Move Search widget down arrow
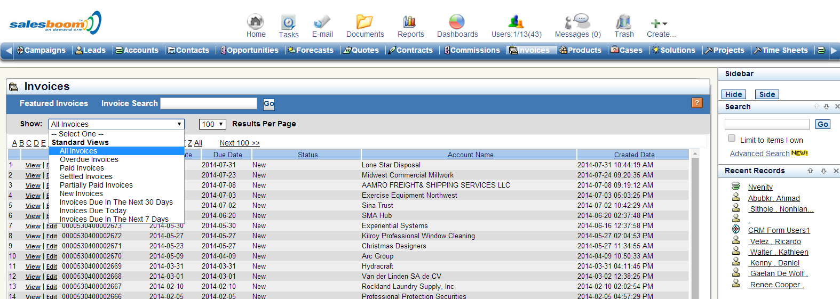This screenshot has height=299, width=840. 826,107
